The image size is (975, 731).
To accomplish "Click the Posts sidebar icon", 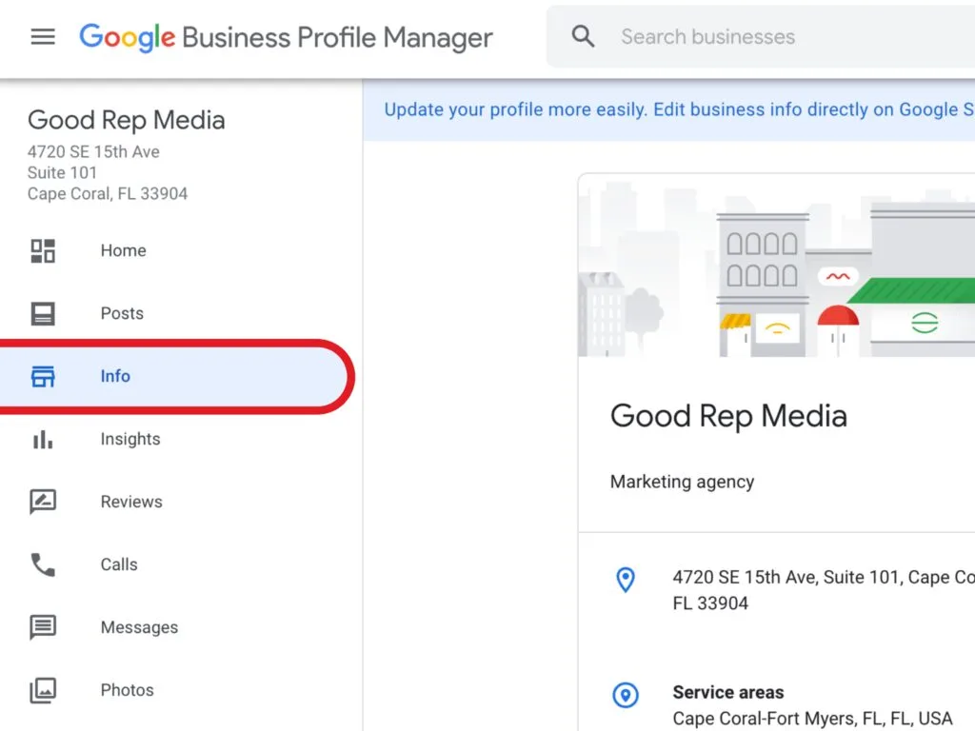I will pyautogui.click(x=43, y=313).
